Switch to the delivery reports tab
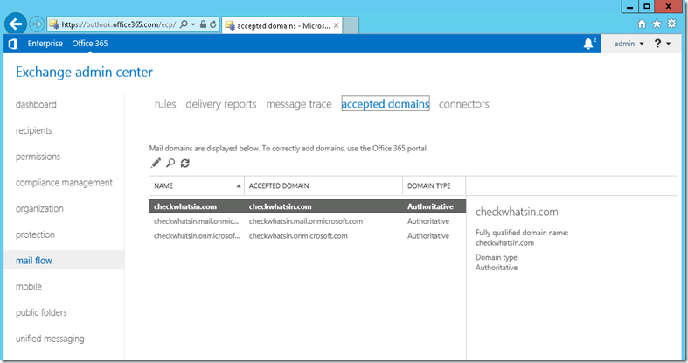Viewport: 688px width, 363px height. pos(220,104)
